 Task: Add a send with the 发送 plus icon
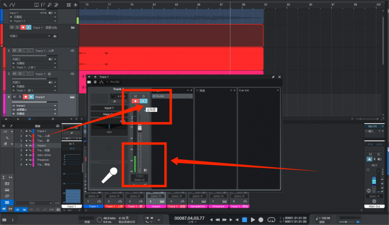click(235, 90)
